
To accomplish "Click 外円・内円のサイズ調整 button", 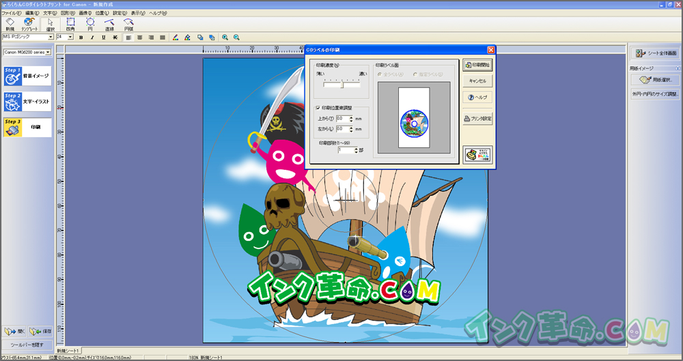I will point(655,93).
